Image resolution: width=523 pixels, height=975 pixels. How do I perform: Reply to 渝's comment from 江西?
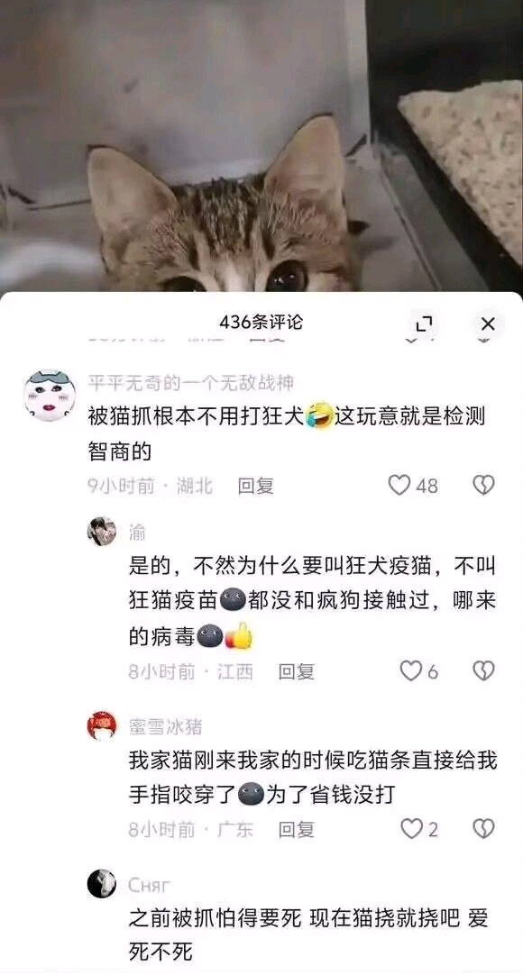(296, 671)
